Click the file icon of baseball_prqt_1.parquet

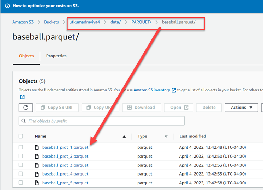click(37, 147)
